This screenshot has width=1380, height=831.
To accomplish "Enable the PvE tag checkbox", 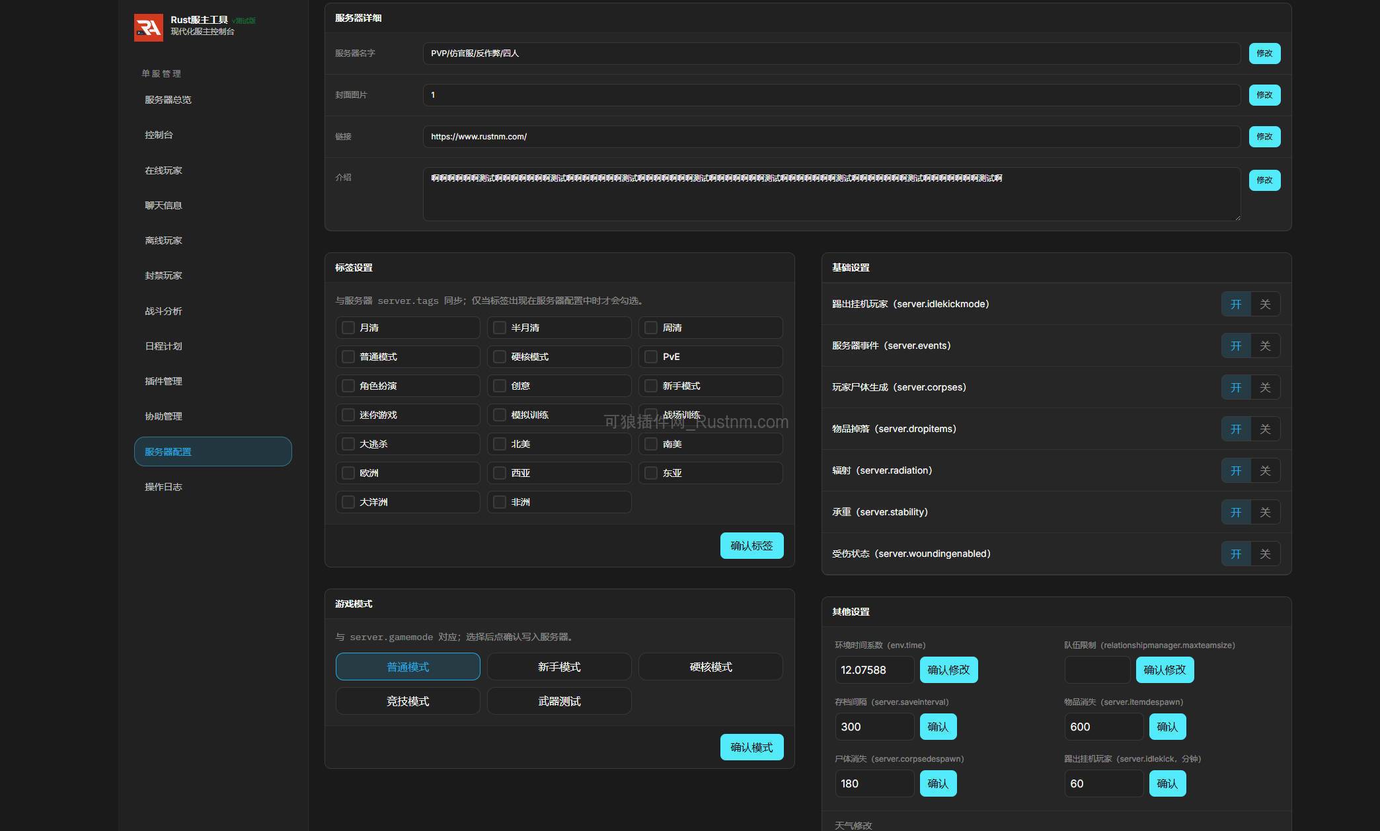I will (x=651, y=357).
